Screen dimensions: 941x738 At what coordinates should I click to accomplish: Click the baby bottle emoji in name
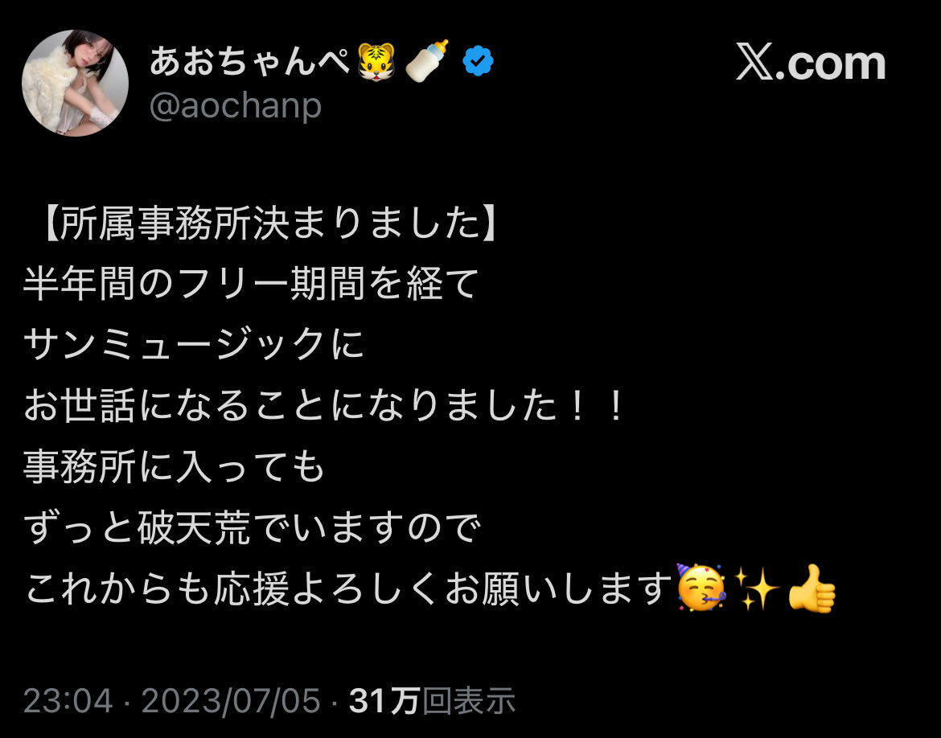pos(427,60)
